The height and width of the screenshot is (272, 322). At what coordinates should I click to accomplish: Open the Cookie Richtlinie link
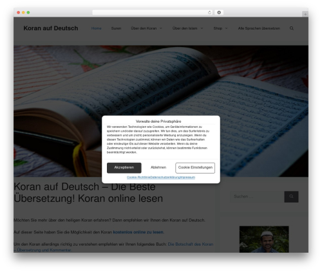(138, 177)
